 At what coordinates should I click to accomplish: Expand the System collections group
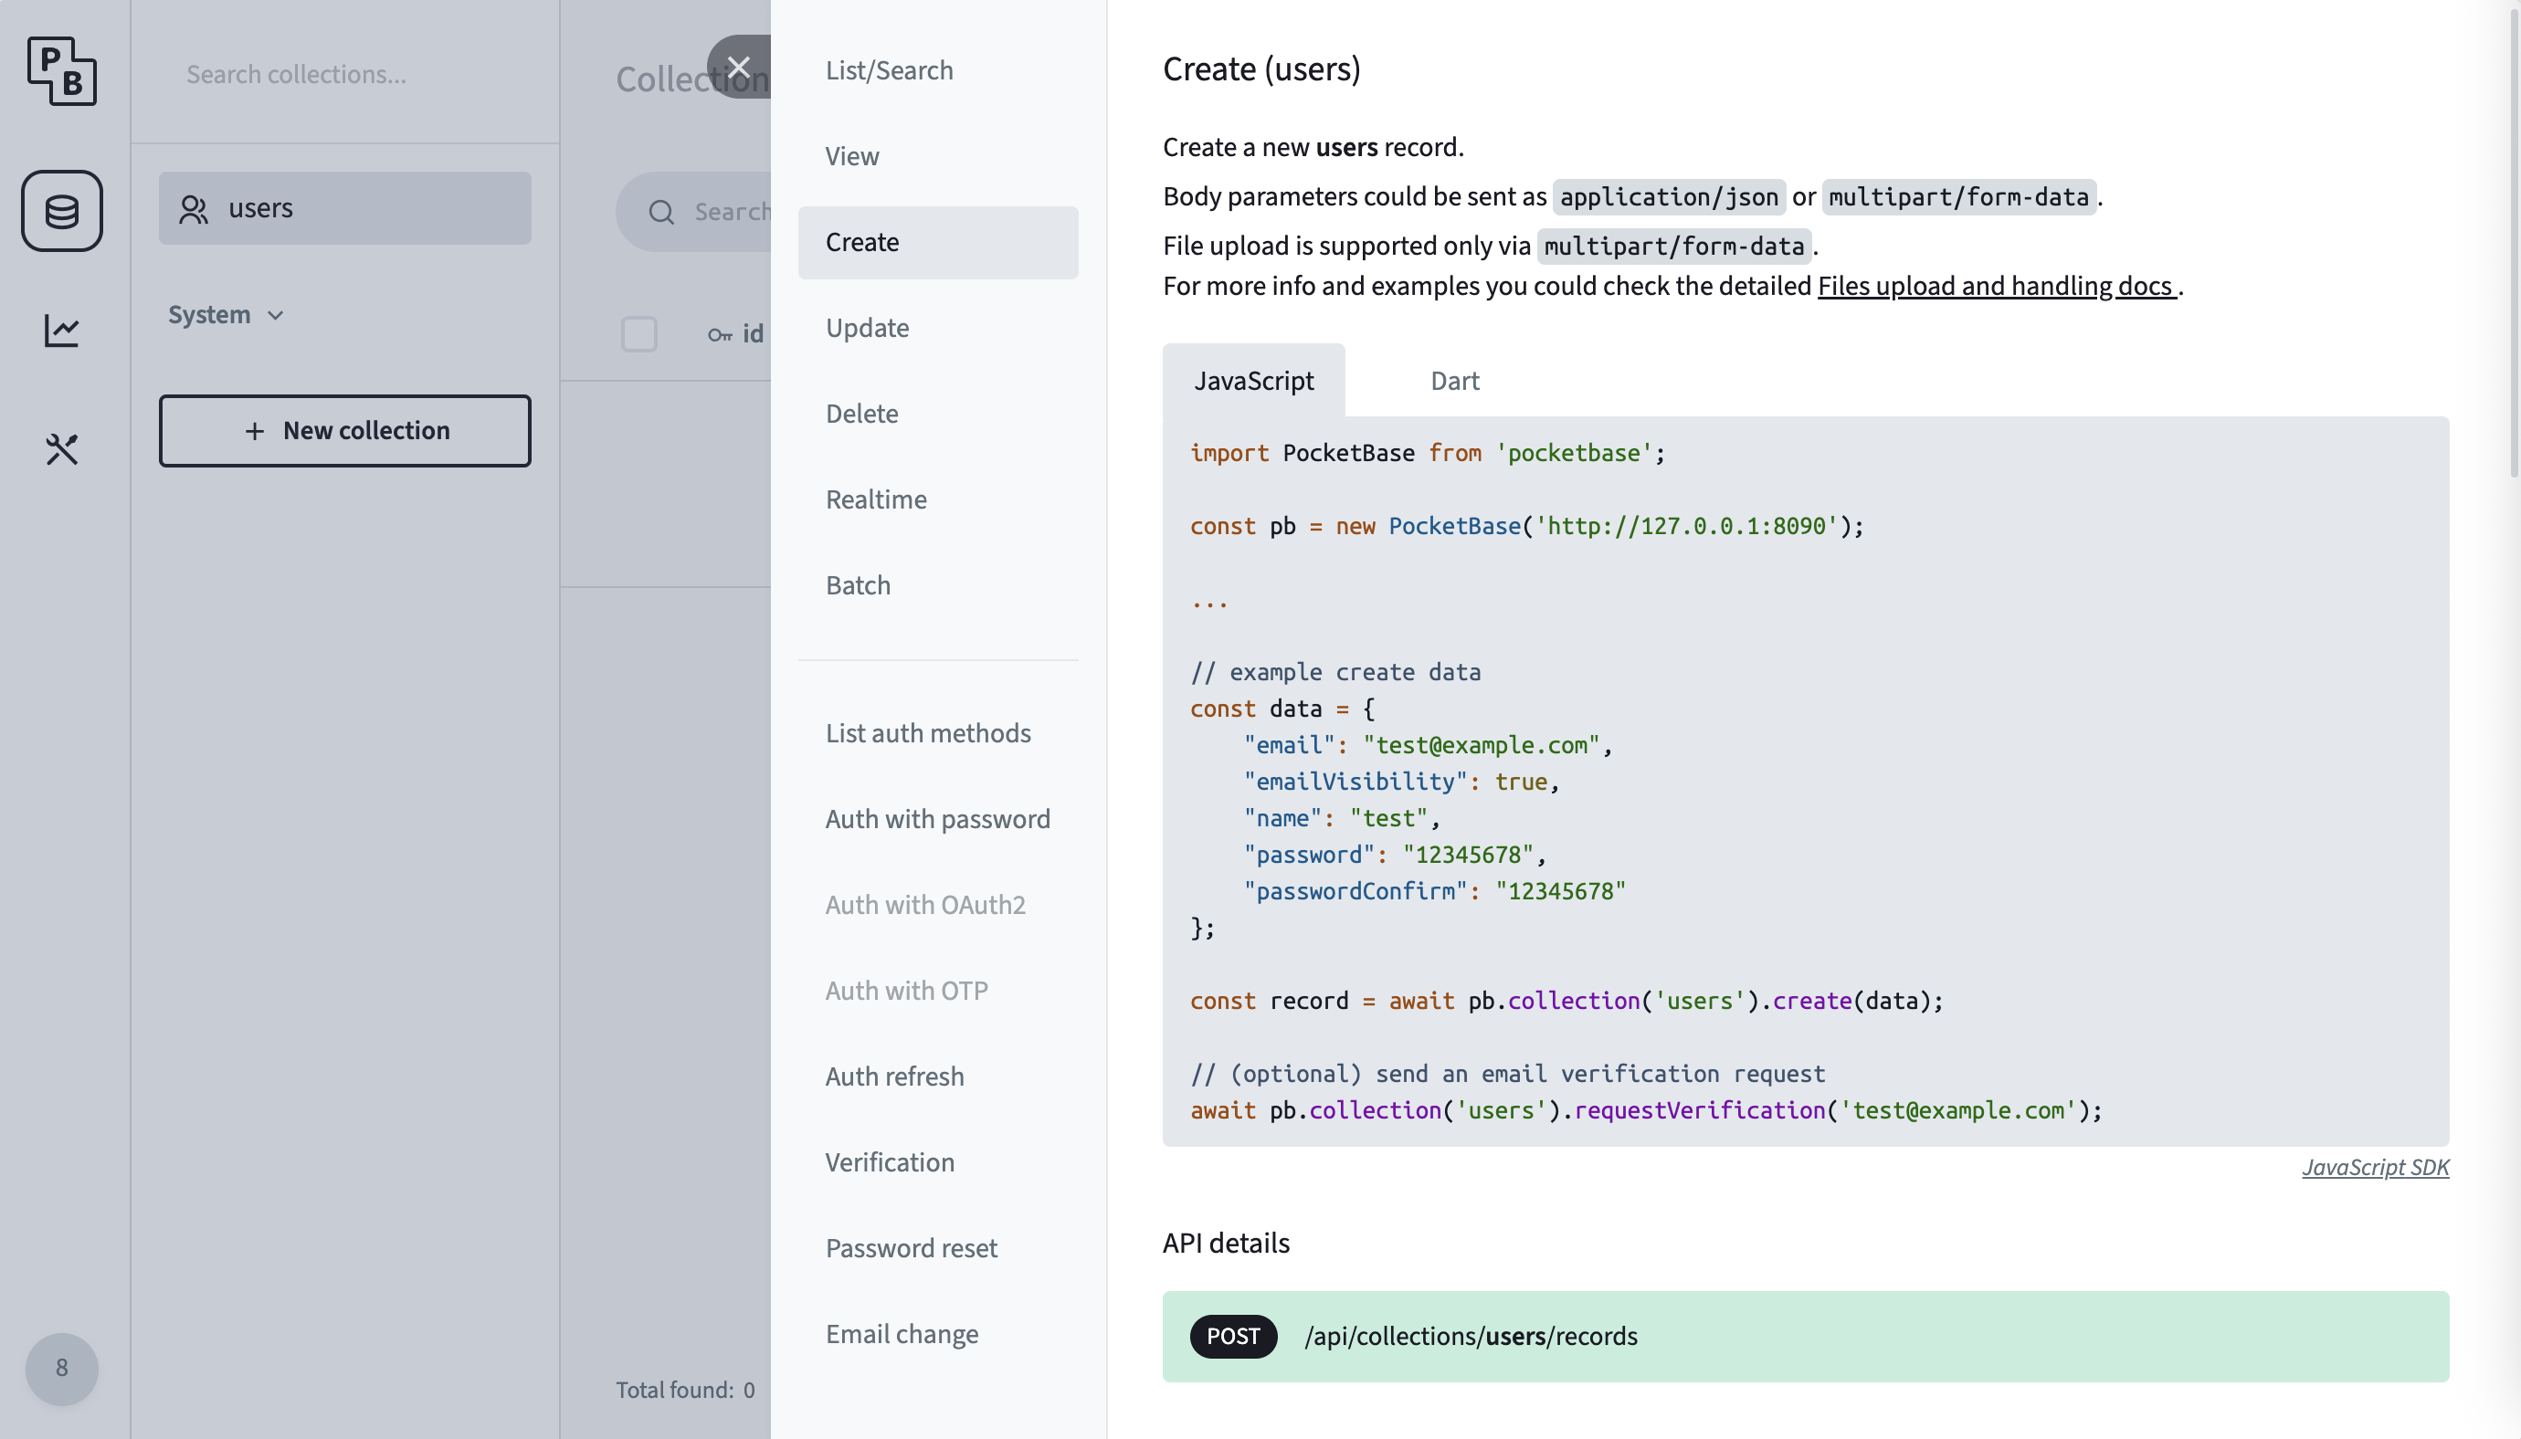tap(227, 315)
